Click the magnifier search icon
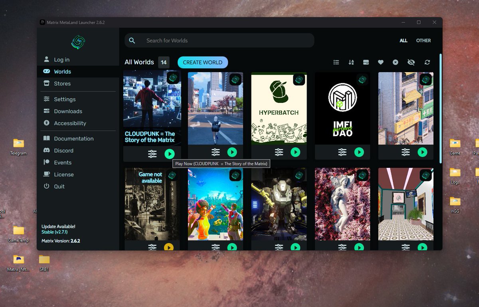The width and height of the screenshot is (479, 307). pos(132,41)
